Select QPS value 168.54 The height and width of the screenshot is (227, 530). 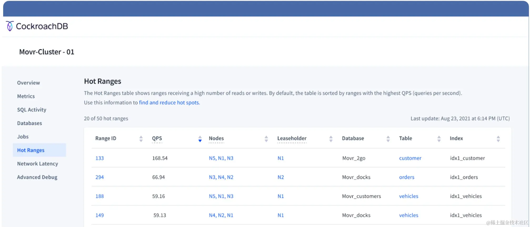160,158
